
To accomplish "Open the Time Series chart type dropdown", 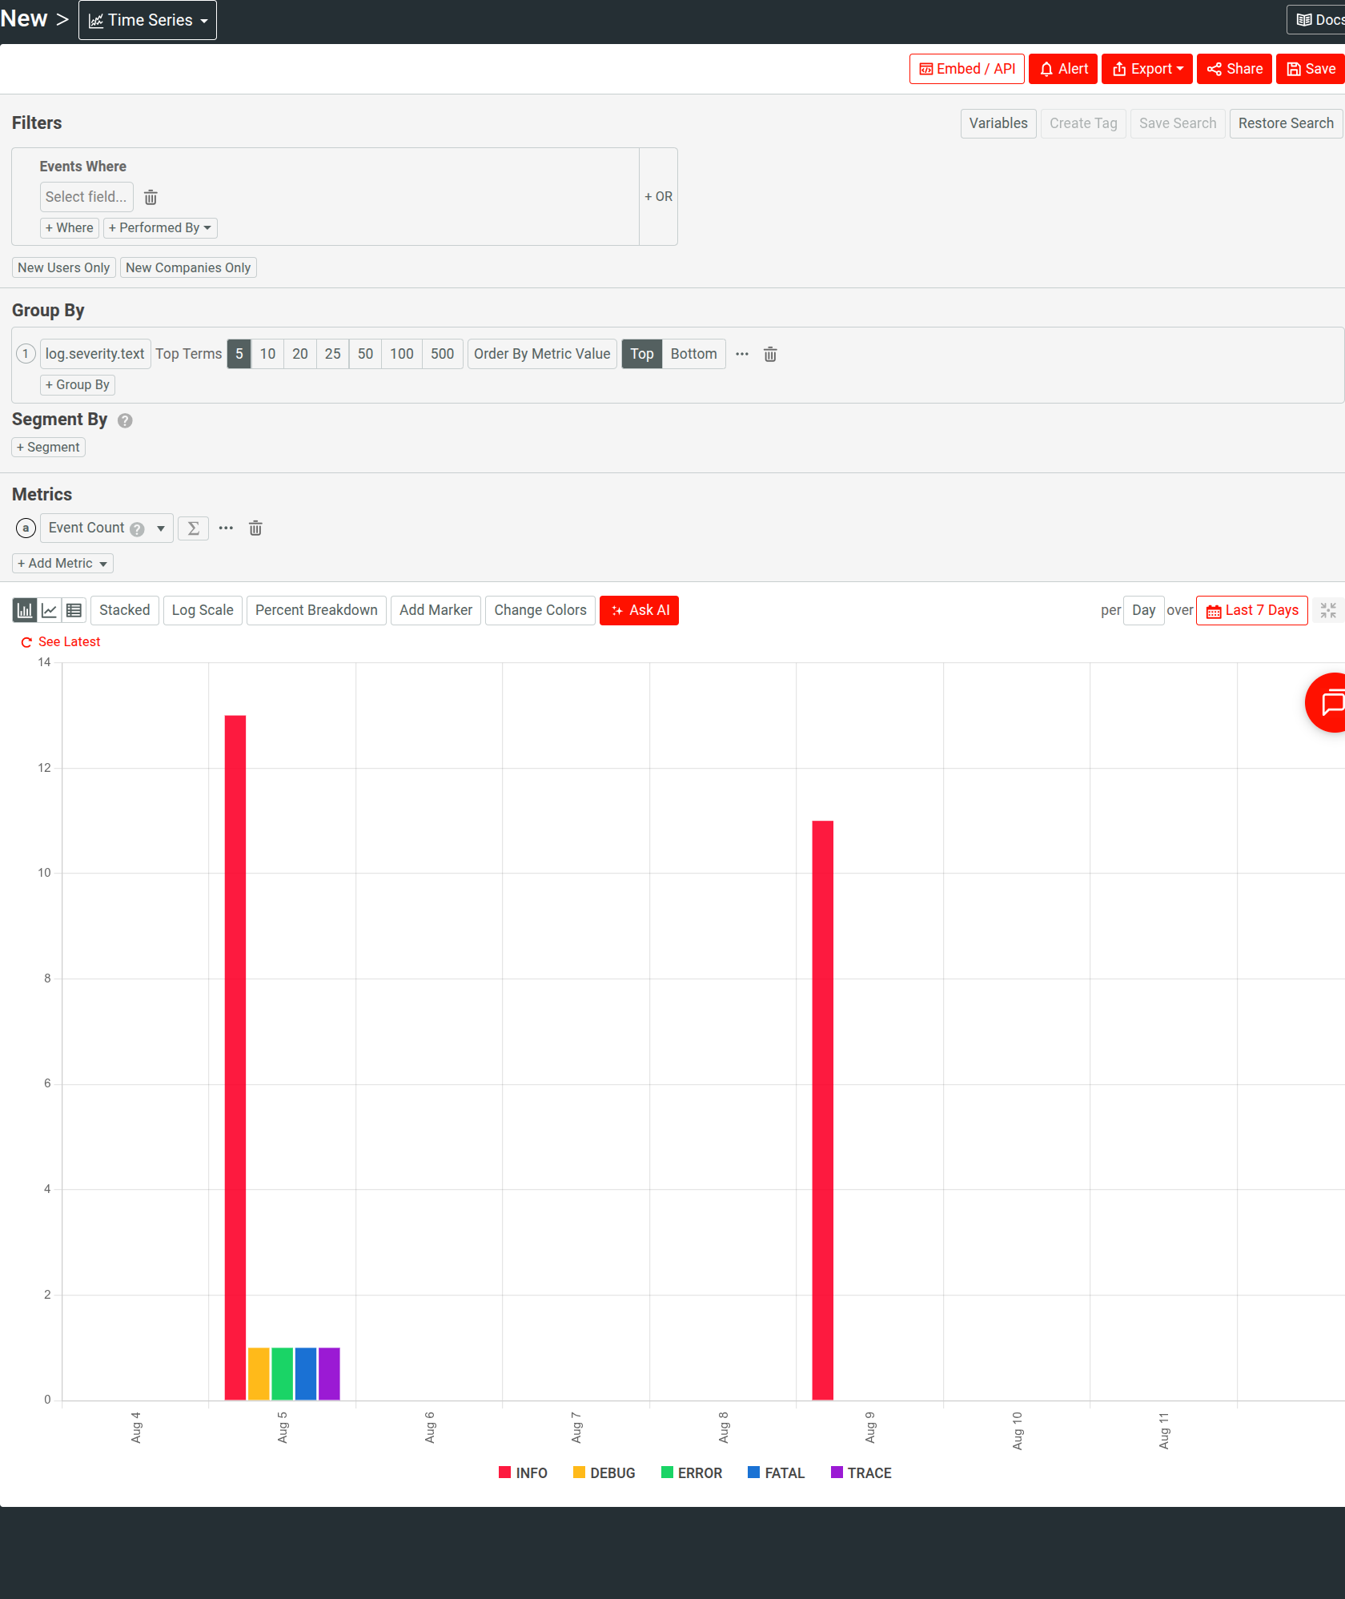I will (147, 19).
